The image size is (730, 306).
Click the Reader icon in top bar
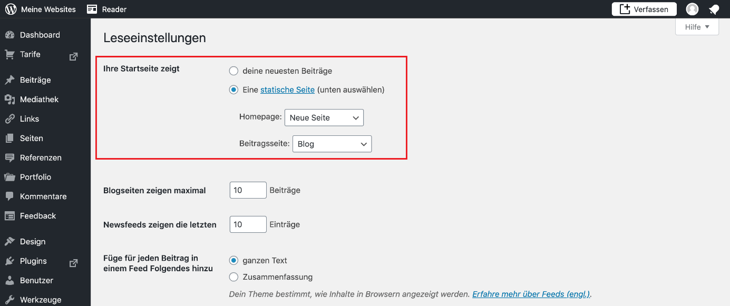[x=92, y=9]
